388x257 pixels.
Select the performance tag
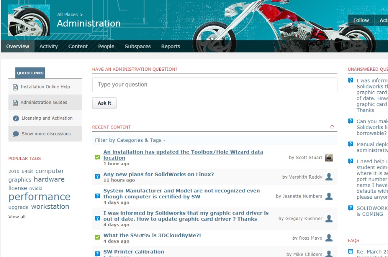(40, 197)
